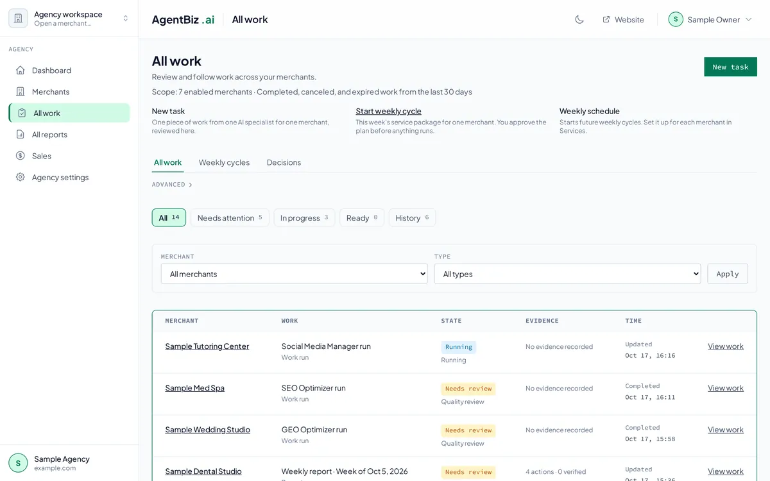The width and height of the screenshot is (770, 481).
Task: Click the Website external link icon
Action: [x=606, y=19]
